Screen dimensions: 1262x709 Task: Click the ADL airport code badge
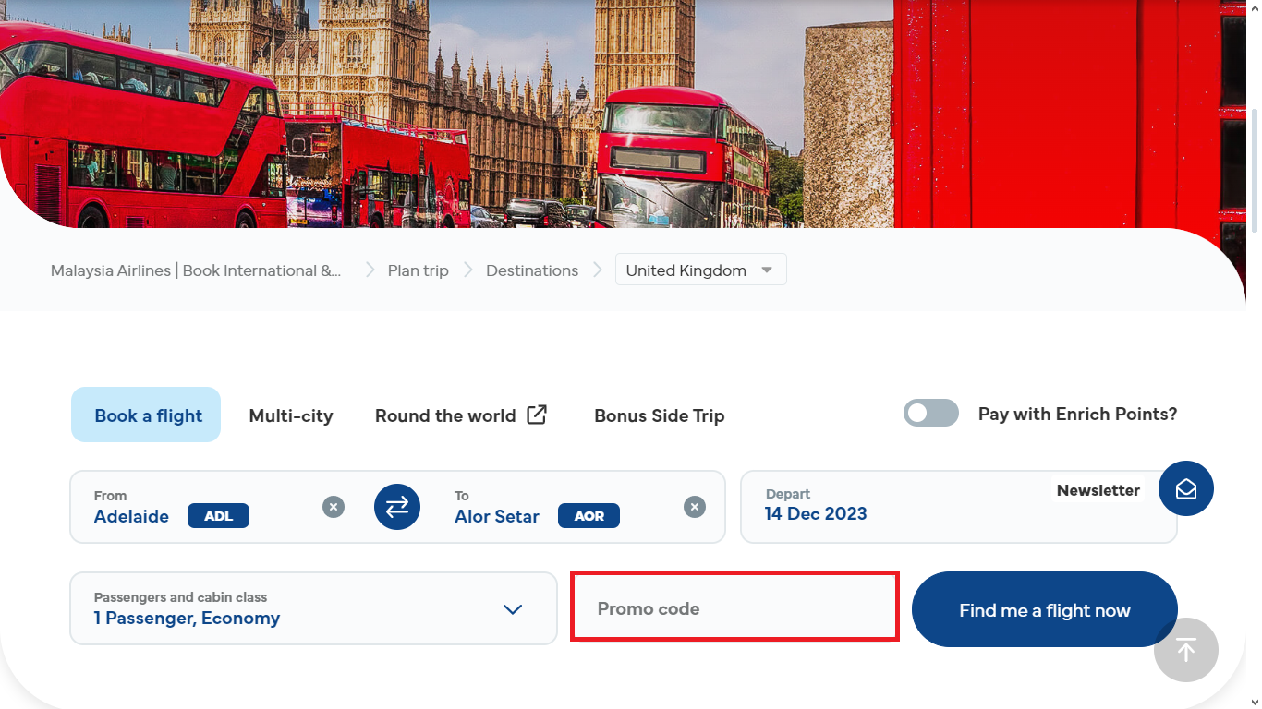click(218, 516)
